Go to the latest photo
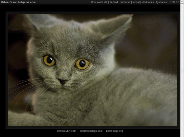184x137 pixels. pyautogui.click(x=114, y=2)
